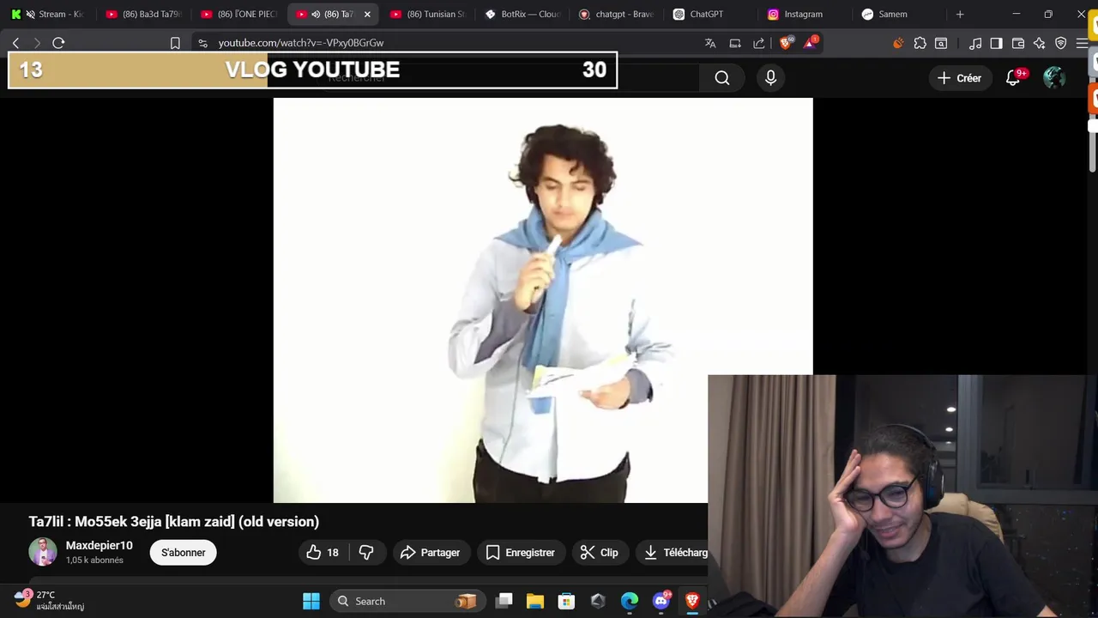Open Discord from the taskbar
The width and height of the screenshot is (1098, 618).
[x=661, y=601]
